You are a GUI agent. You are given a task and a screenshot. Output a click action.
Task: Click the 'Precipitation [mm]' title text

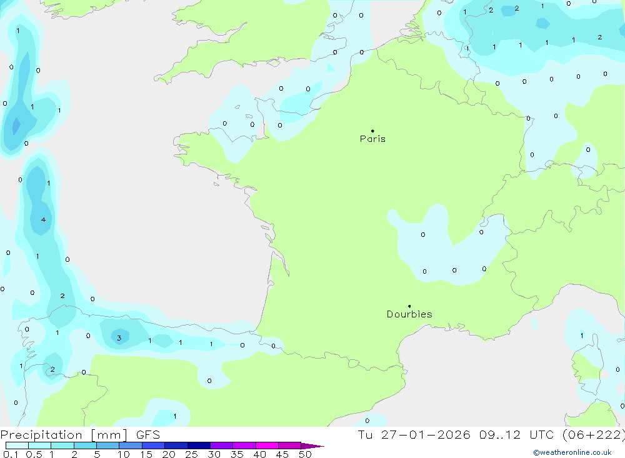[64, 435]
